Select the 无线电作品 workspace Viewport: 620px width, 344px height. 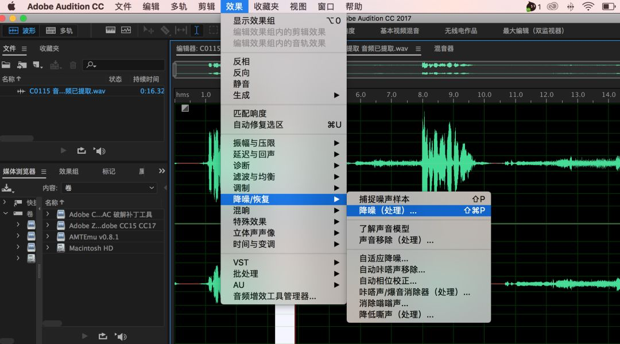tap(460, 31)
